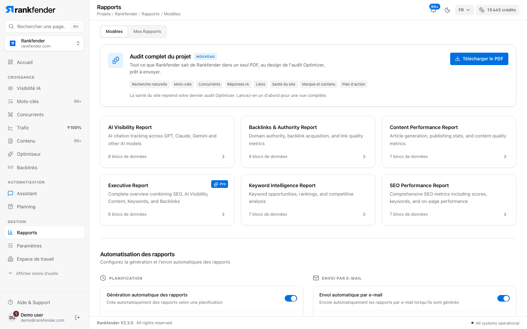Open Paramètres sliders icon
The image size is (527, 329).
click(x=11, y=246)
